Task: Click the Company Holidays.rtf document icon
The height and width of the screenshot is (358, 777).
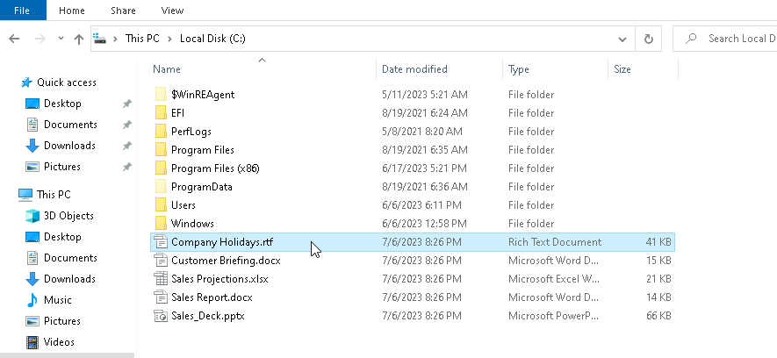Action: 161,242
